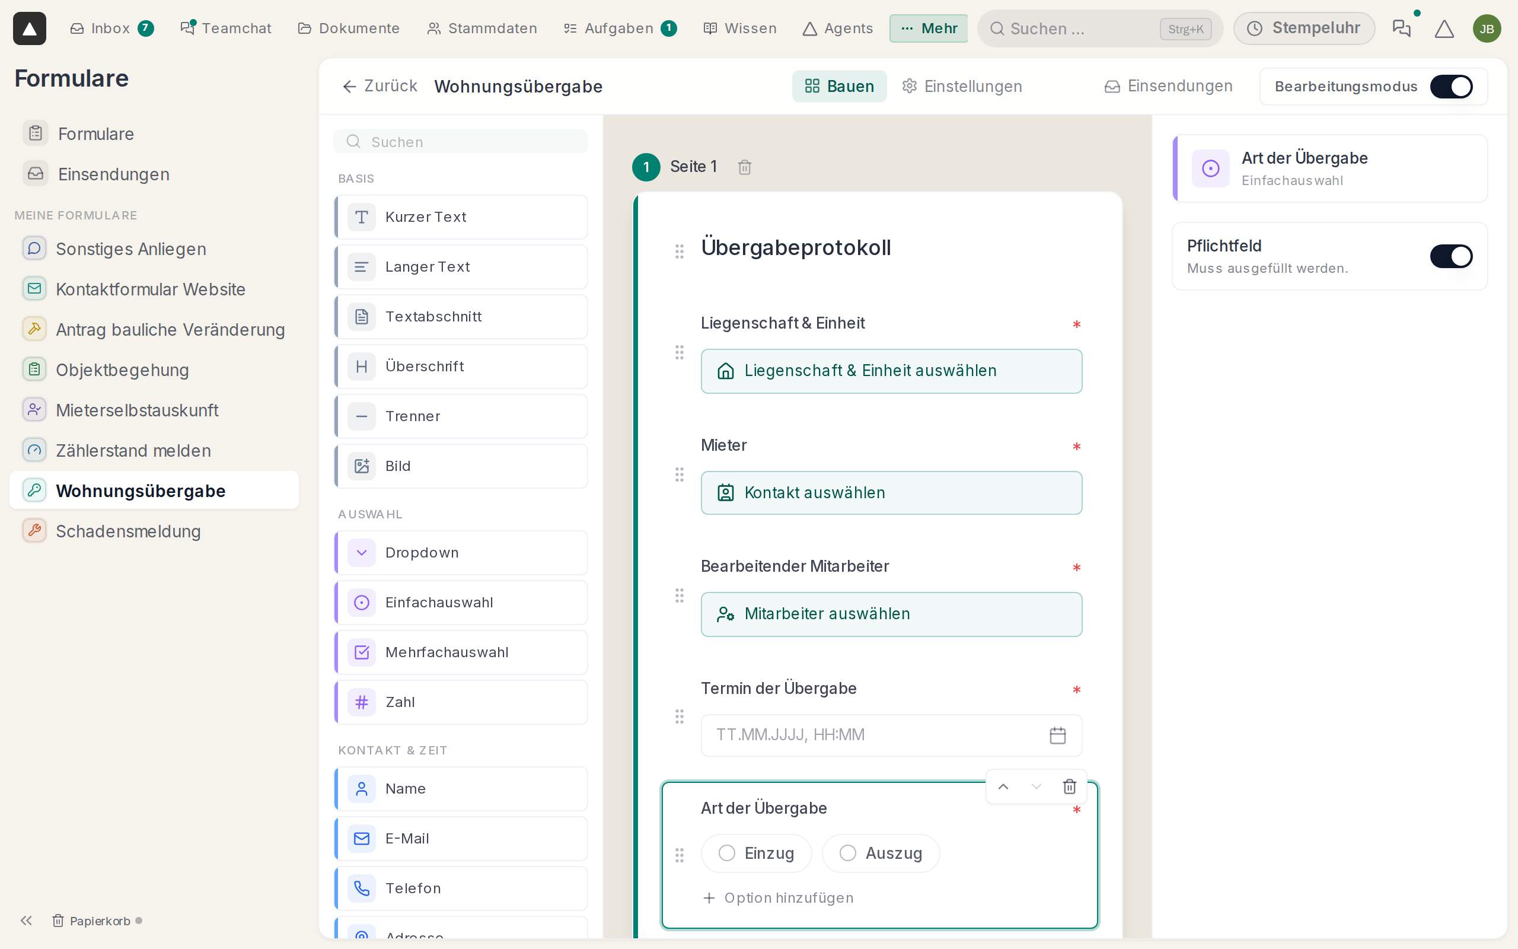Collapse the sidebar with double chevron
1518x949 pixels.
point(25,920)
